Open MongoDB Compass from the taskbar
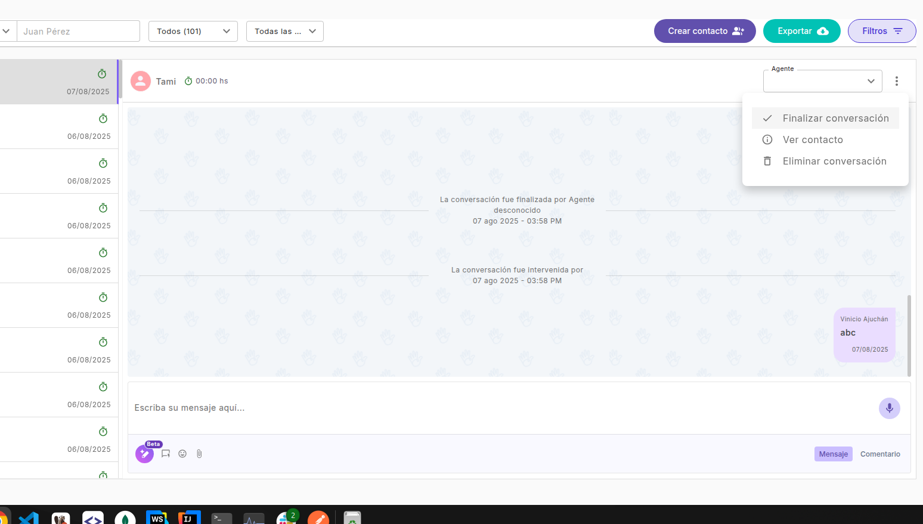This screenshot has height=524, width=923. click(125, 519)
